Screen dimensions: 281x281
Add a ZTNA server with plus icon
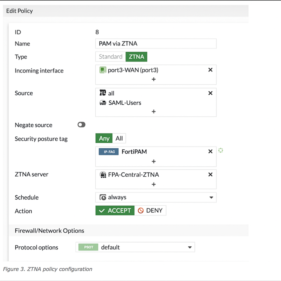(x=154, y=185)
